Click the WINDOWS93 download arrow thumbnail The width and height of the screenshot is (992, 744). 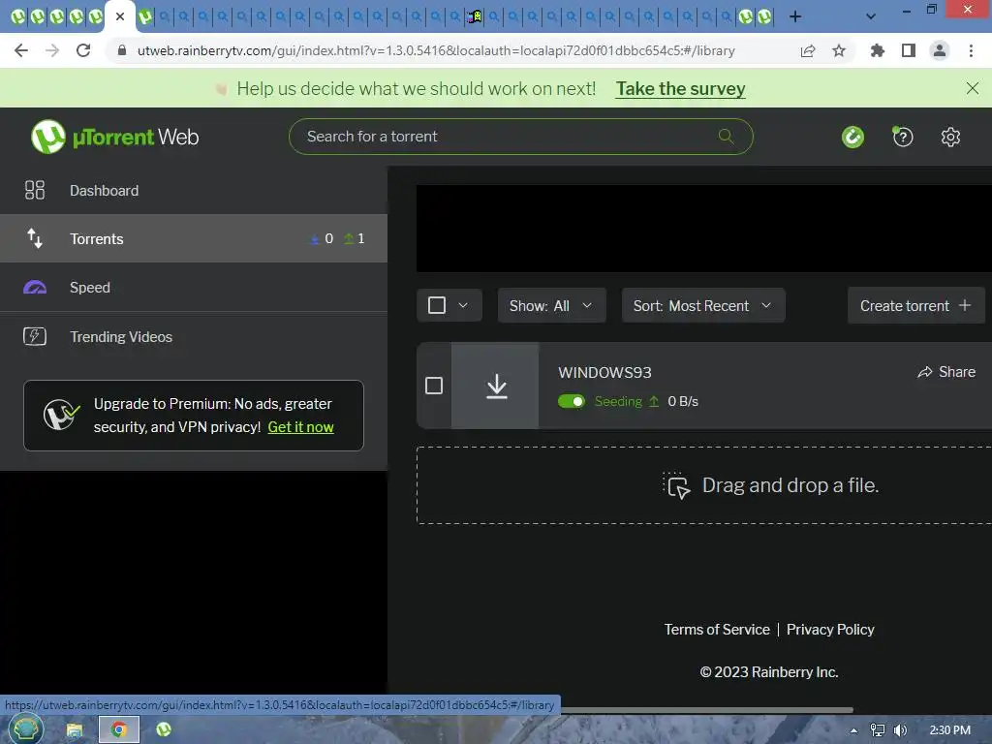[496, 386]
